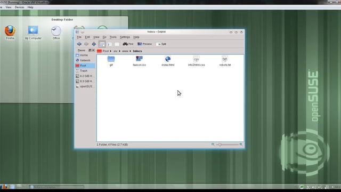341x192 pixels.
Task: Open Office from the Desktop Folder
Action: click(56, 33)
